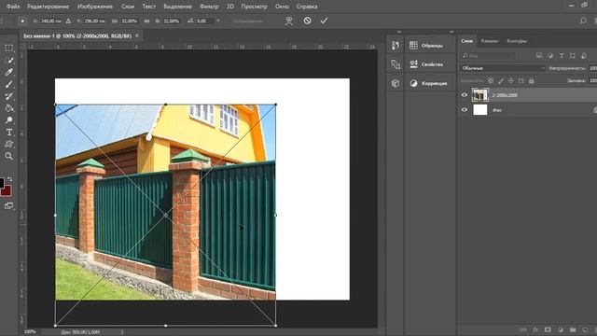597x336 pixels.
Task: Open the Образцы panel
Action: click(x=431, y=46)
